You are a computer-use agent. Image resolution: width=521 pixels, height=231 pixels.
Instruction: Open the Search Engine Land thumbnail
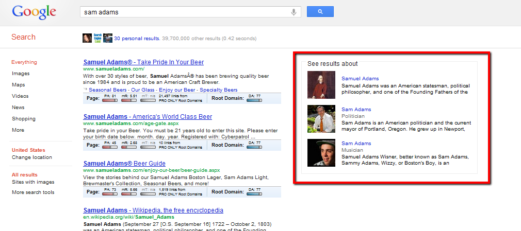97,38
